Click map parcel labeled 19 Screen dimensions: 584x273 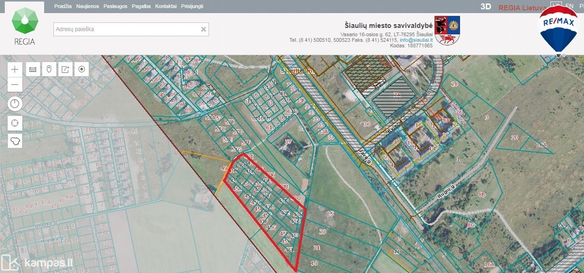pyautogui.click(x=314, y=263)
